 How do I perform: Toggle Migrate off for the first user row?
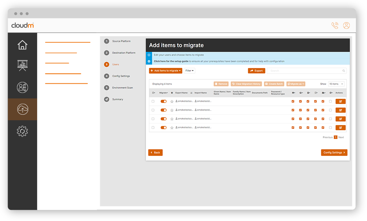[164, 101]
